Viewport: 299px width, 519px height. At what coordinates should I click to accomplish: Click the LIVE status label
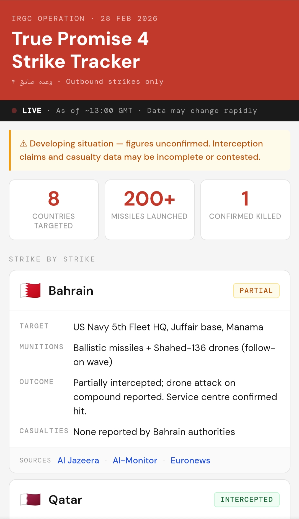(32, 111)
